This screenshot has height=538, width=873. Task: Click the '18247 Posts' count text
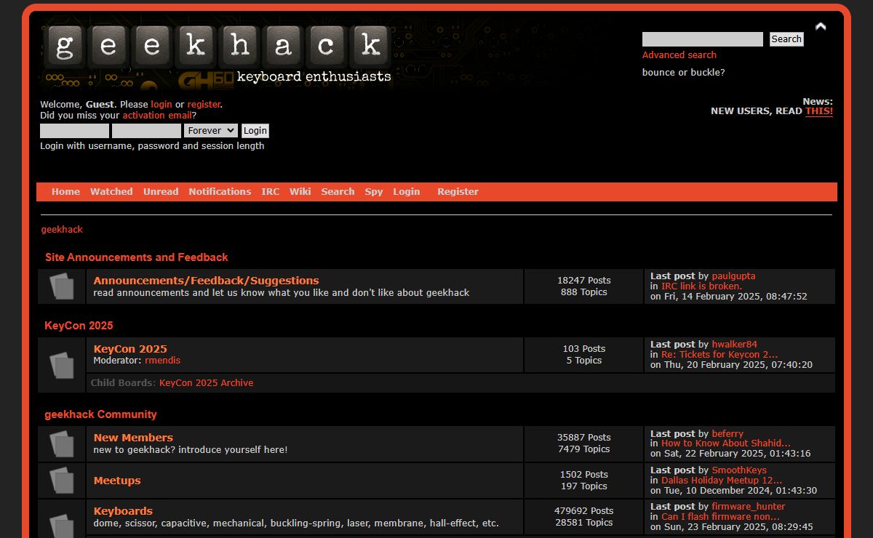coord(584,281)
